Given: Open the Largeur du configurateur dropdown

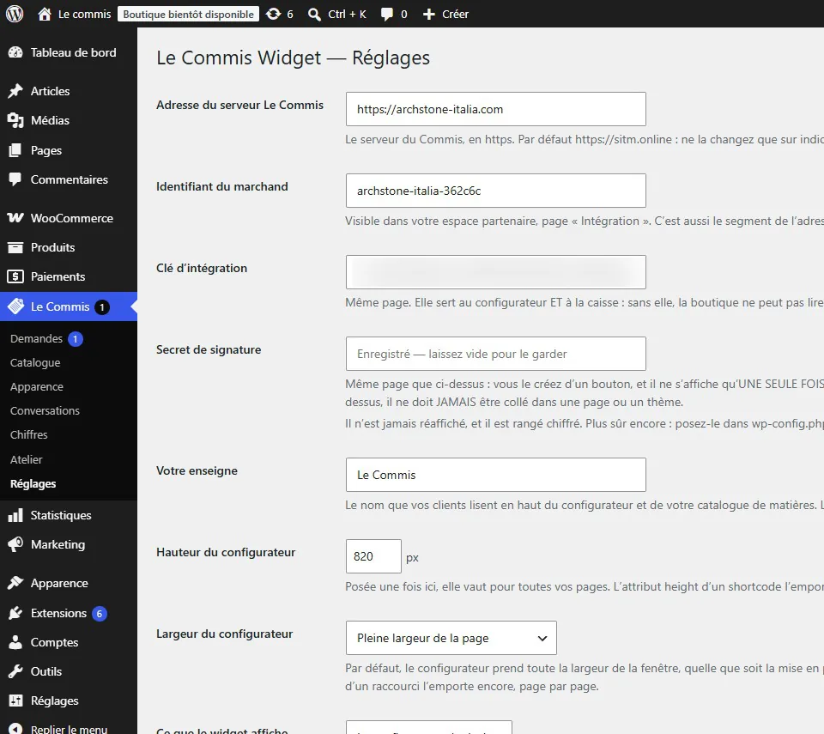Looking at the screenshot, I should [x=451, y=638].
